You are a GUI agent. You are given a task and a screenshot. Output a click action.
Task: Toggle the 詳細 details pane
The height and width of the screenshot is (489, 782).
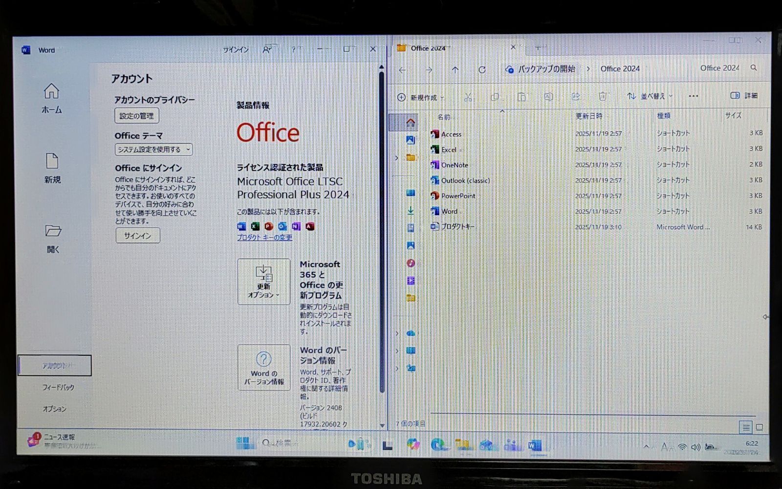click(744, 96)
